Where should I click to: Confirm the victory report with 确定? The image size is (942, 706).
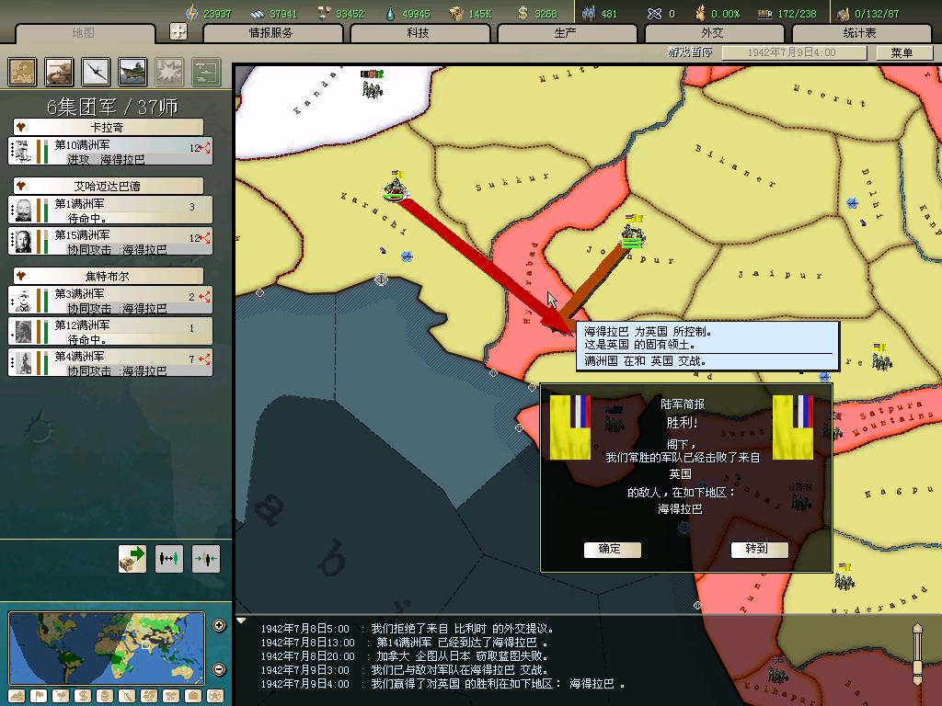coord(612,550)
